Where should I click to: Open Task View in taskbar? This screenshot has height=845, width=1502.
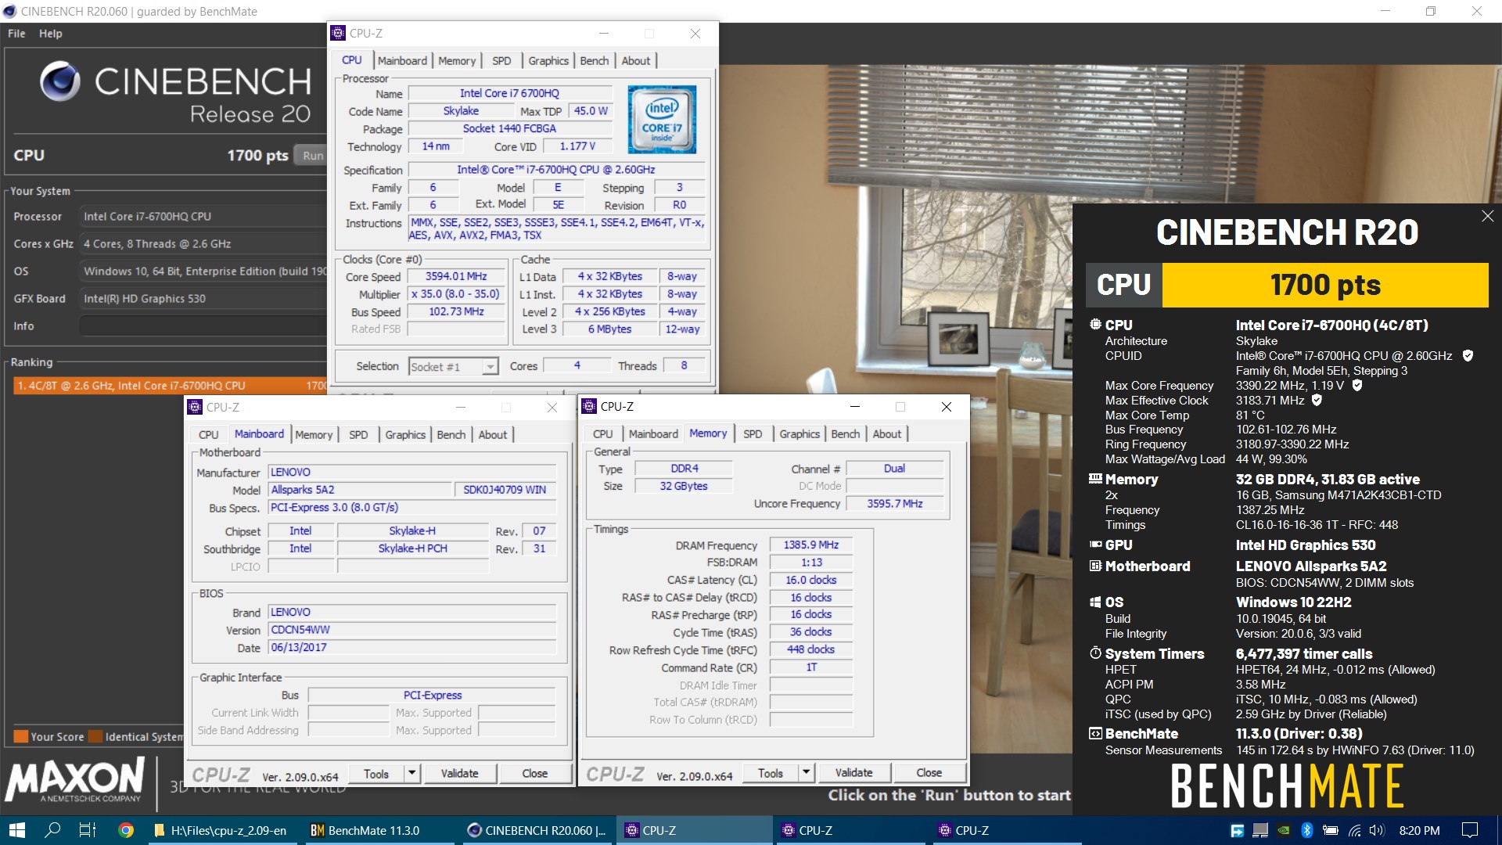click(88, 830)
